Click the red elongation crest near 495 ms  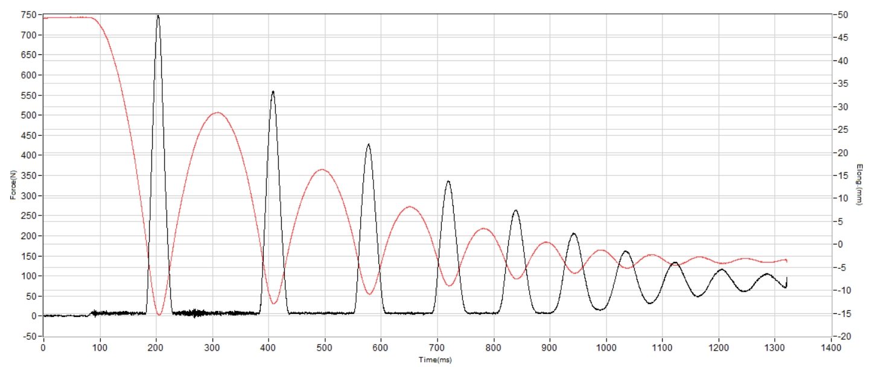pos(322,170)
